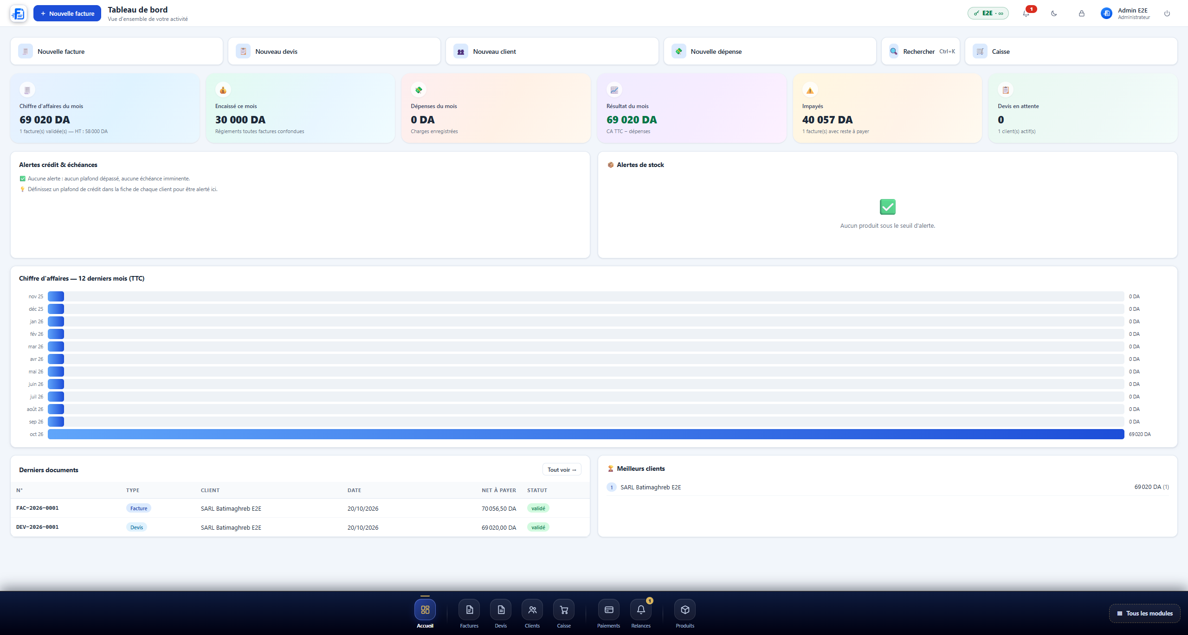Image resolution: width=1188 pixels, height=635 pixels.
Task: Click the Impayés warning icon
Action: pyautogui.click(x=810, y=90)
